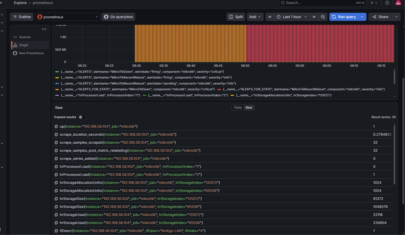The height and width of the screenshot is (235, 405).
Task: Select Raw result view option
Action: click(x=249, y=108)
